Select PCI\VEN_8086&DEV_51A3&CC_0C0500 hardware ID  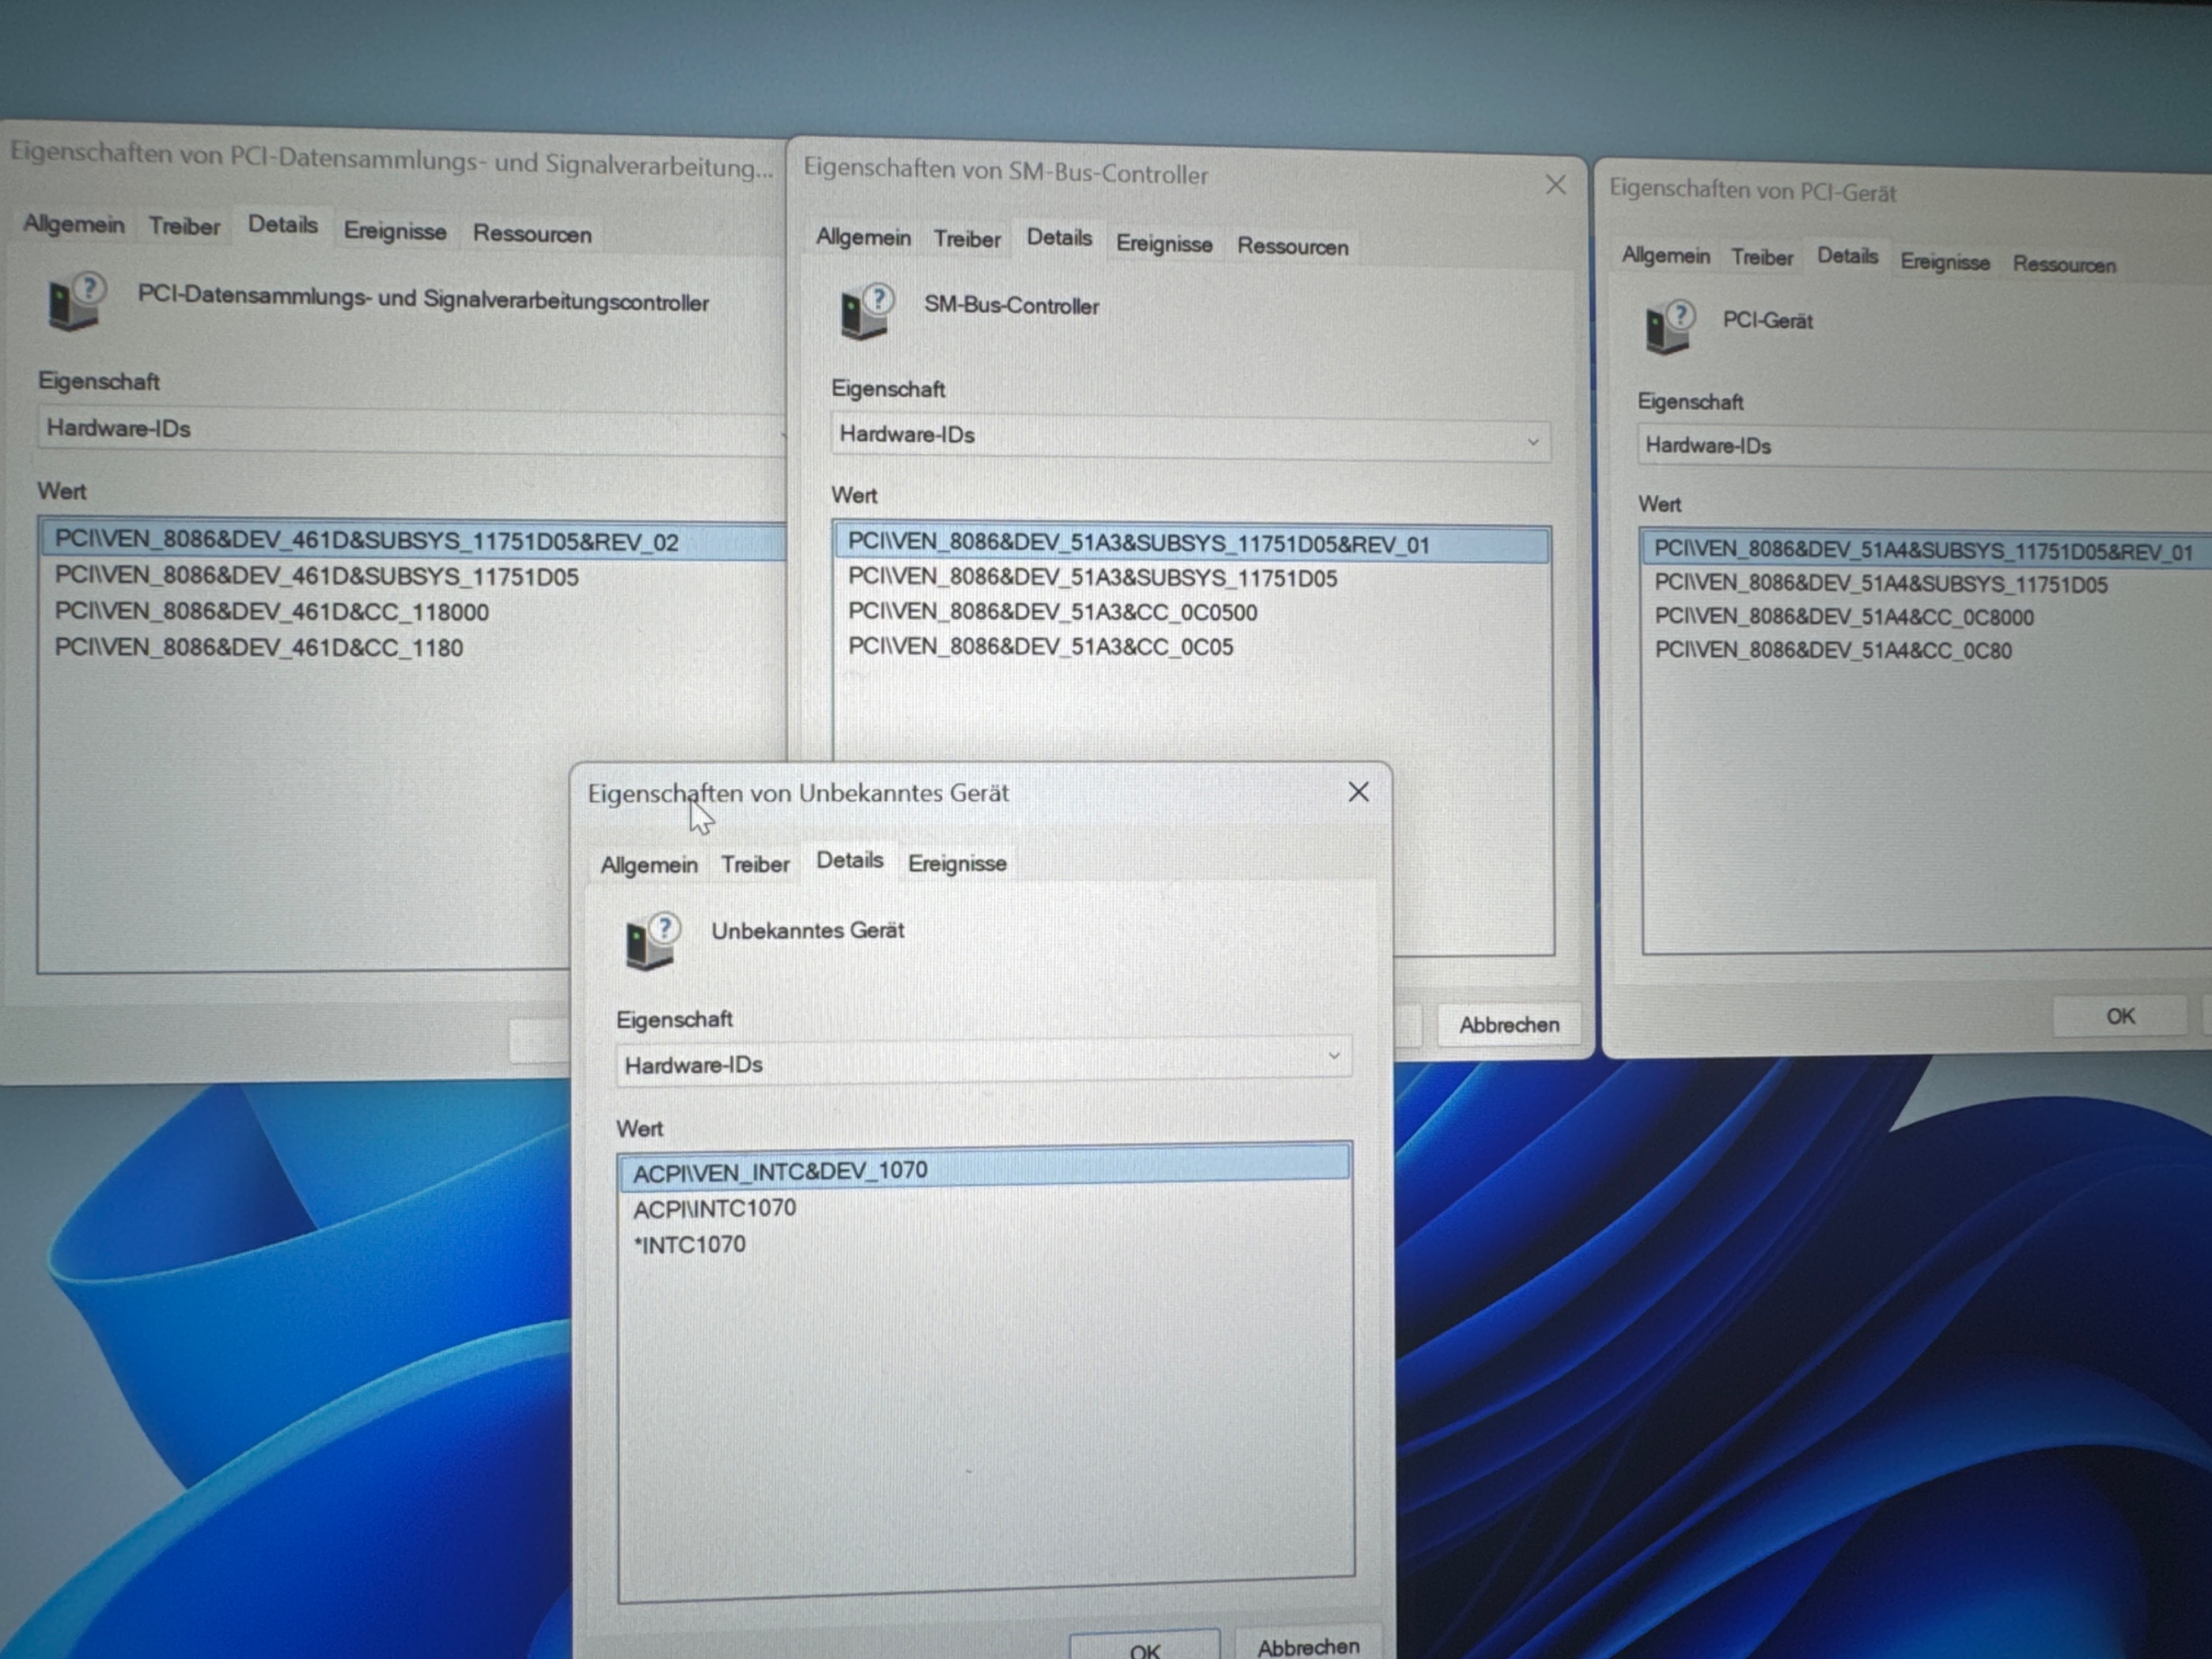(x=1052, y=612)
